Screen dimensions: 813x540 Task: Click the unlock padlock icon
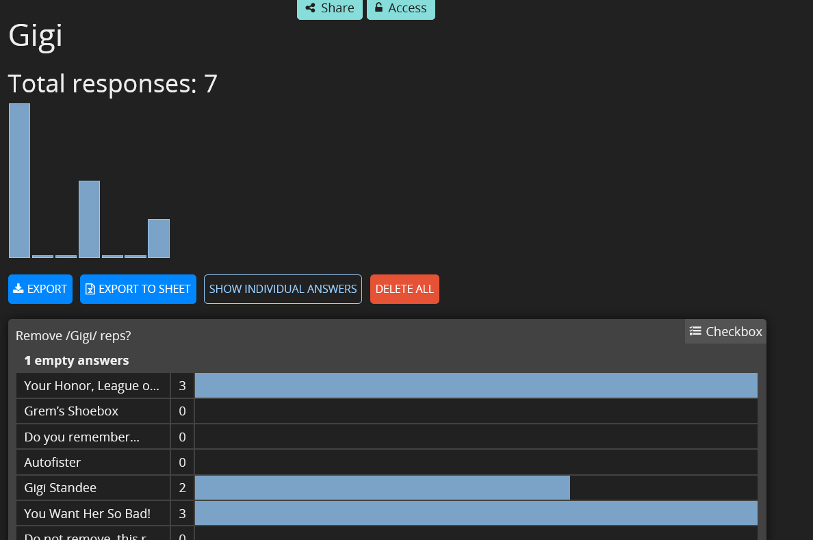[x=378, y=8]
